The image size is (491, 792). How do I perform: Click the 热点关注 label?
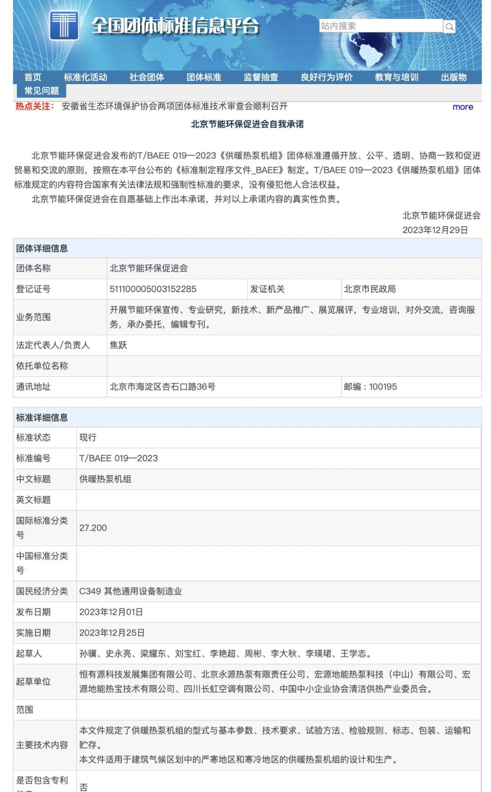pos(34,106)
